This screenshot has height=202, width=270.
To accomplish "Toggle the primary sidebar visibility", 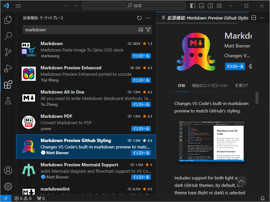I will tap(192, 5).
